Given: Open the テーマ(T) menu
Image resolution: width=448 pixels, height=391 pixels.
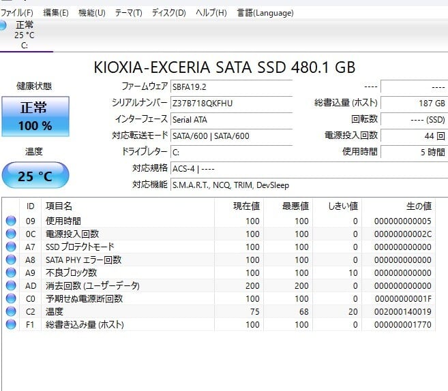Looking at the screenshot, I should point(129,13).
